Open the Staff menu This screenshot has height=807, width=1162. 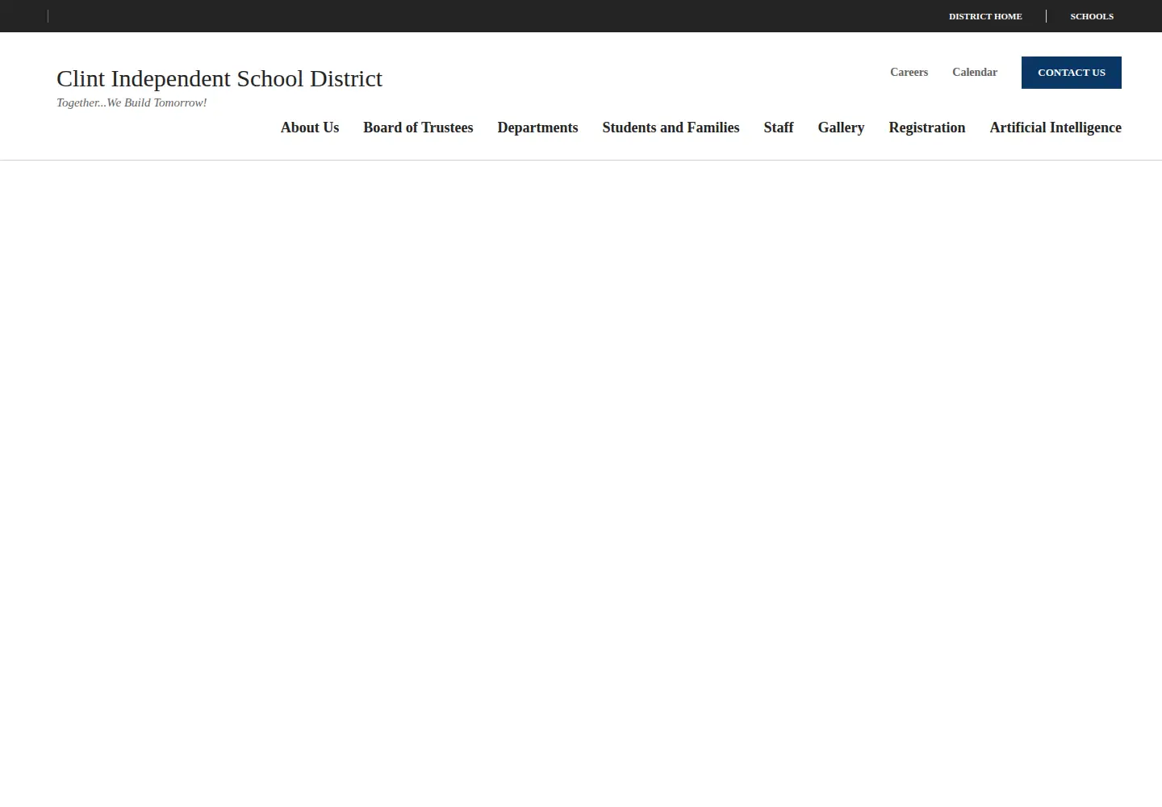click(779, 128)
